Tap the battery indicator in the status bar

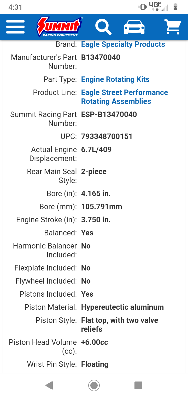[175, 7]
